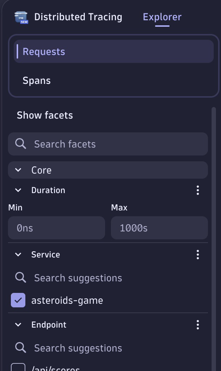Click the Distributed Tracing app icon
Viewport: 221px width, 371px height.
(20, 17)
